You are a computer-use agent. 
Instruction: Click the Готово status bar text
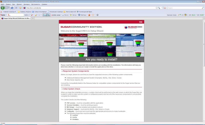3,123
